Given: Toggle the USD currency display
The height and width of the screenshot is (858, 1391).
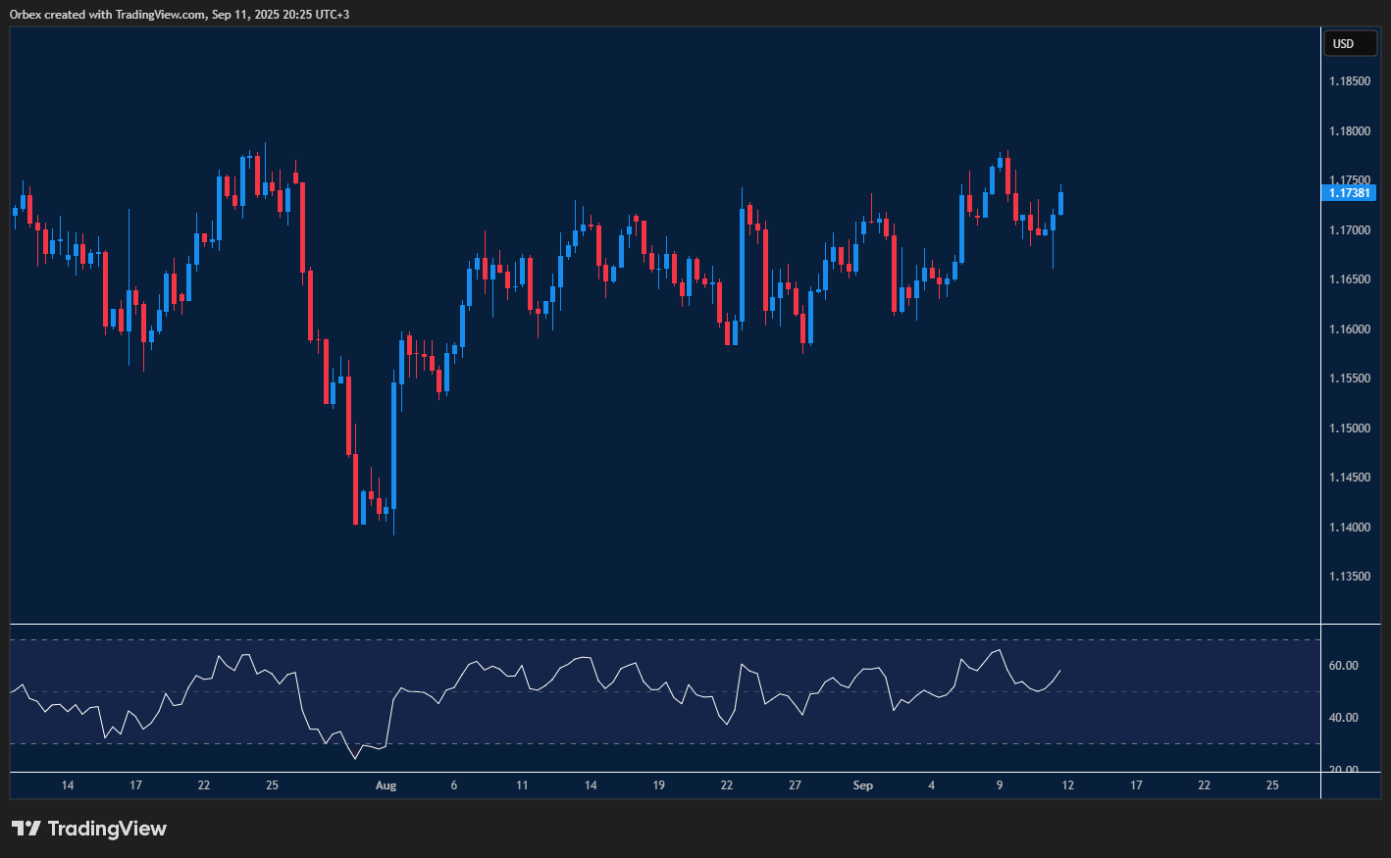Looking at the screenshot, I should (x=1351, y=43).
